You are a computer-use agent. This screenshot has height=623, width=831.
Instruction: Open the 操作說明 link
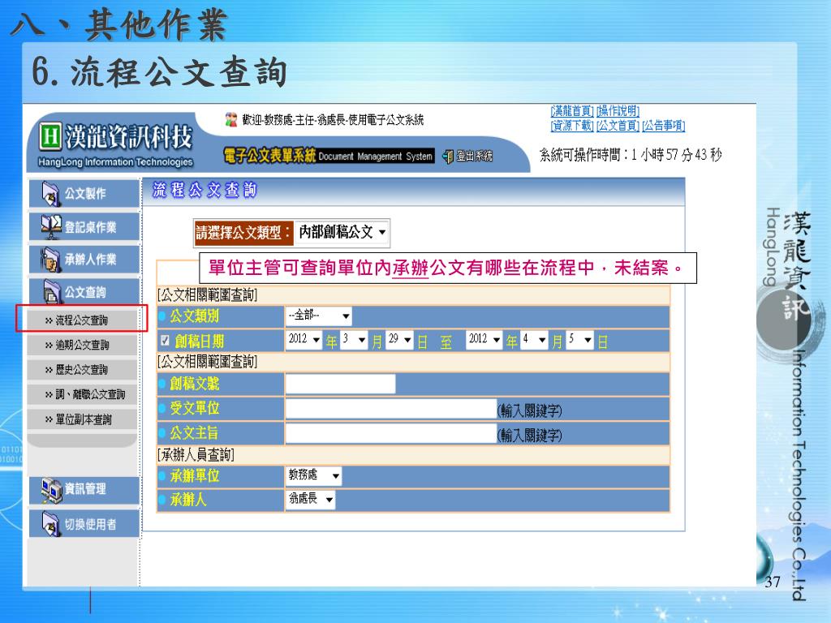click(x=618, y=111)
